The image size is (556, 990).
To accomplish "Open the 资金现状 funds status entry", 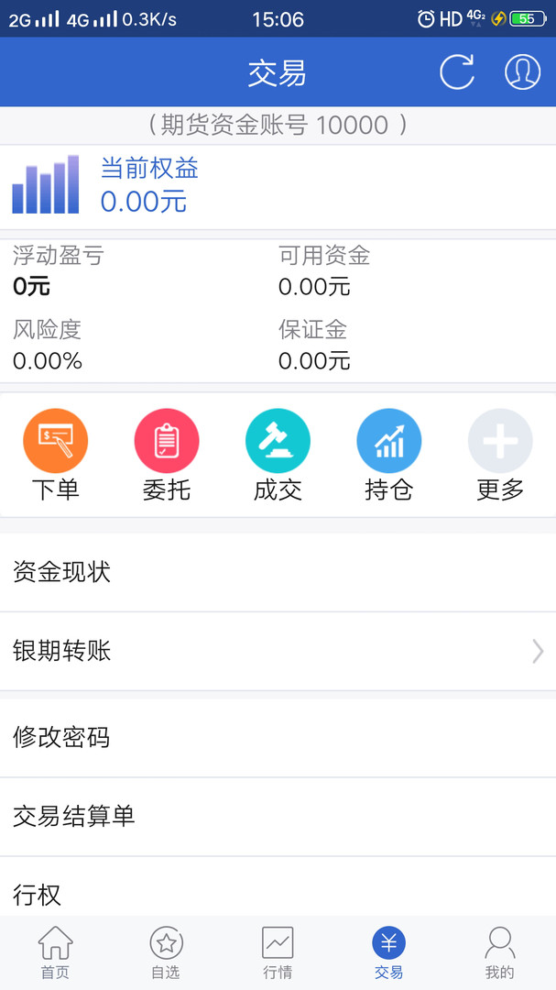I will [278, 572].
